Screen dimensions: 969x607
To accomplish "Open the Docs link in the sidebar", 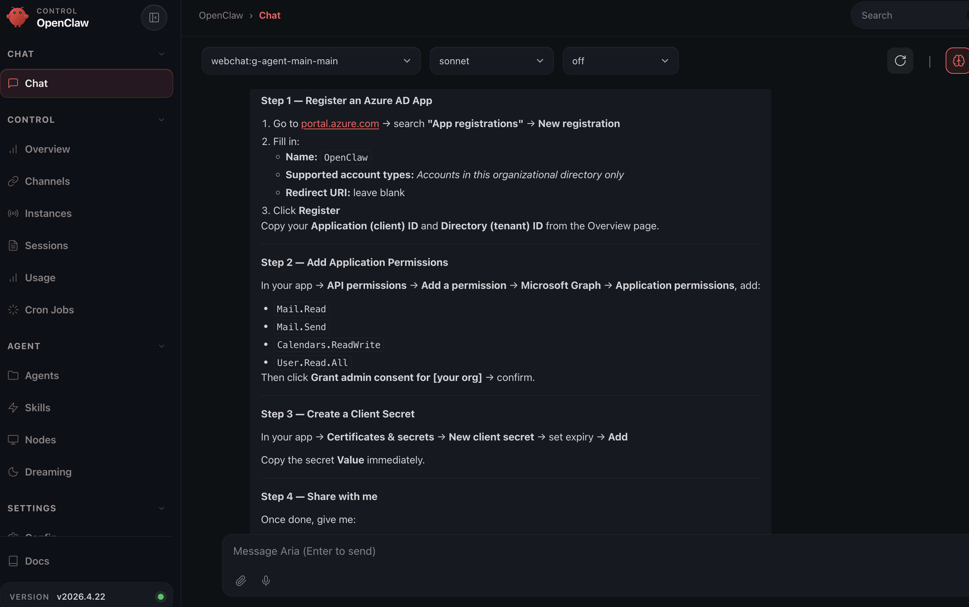I will pos(37,561).
